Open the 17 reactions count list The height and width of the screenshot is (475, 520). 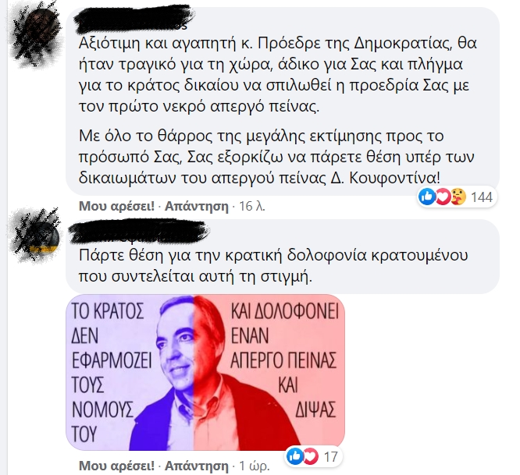(330, 457)
